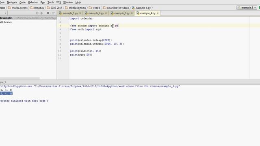260x146 pixels.
Task: Click the Dropbox breadcrumb folder
Action: (37, 8)
